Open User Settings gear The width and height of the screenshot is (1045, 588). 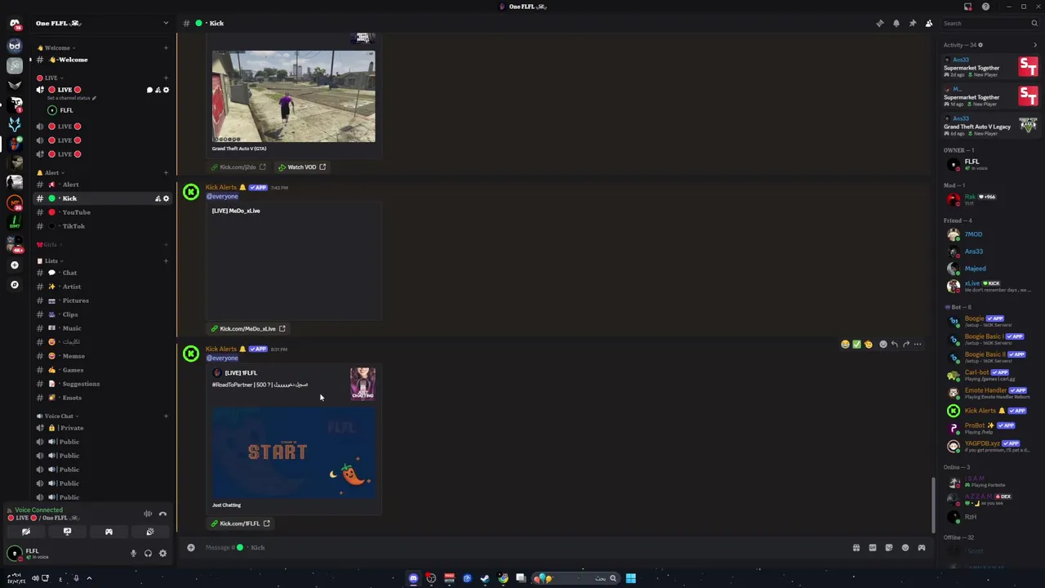(x=162, y=554)
